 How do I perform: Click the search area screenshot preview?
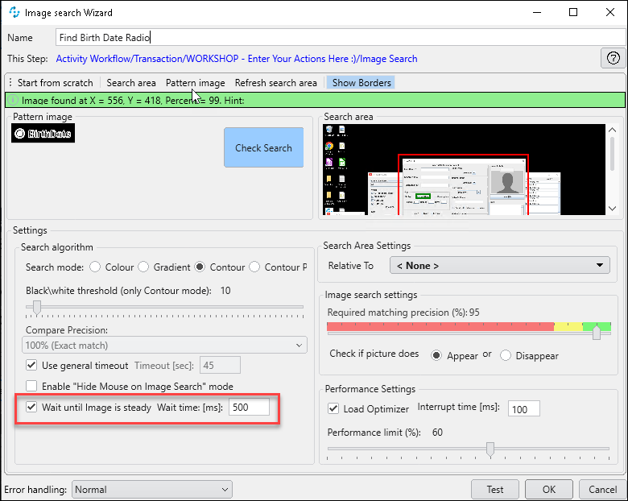point(463,169)
